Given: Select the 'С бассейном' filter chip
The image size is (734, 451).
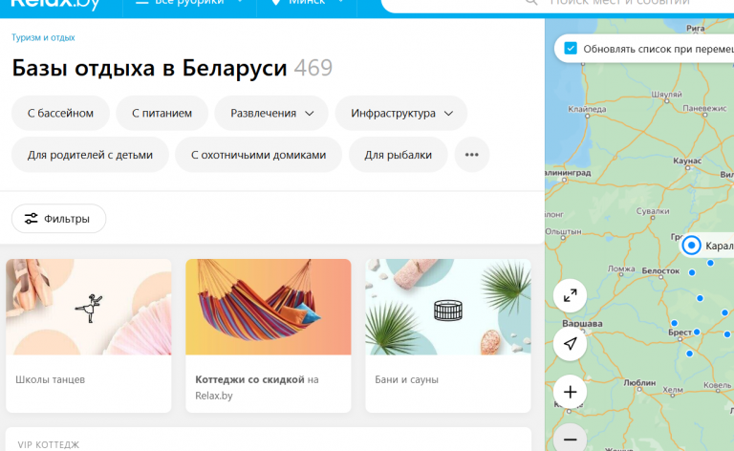Looking at the screenshot, I should [60, 113].
